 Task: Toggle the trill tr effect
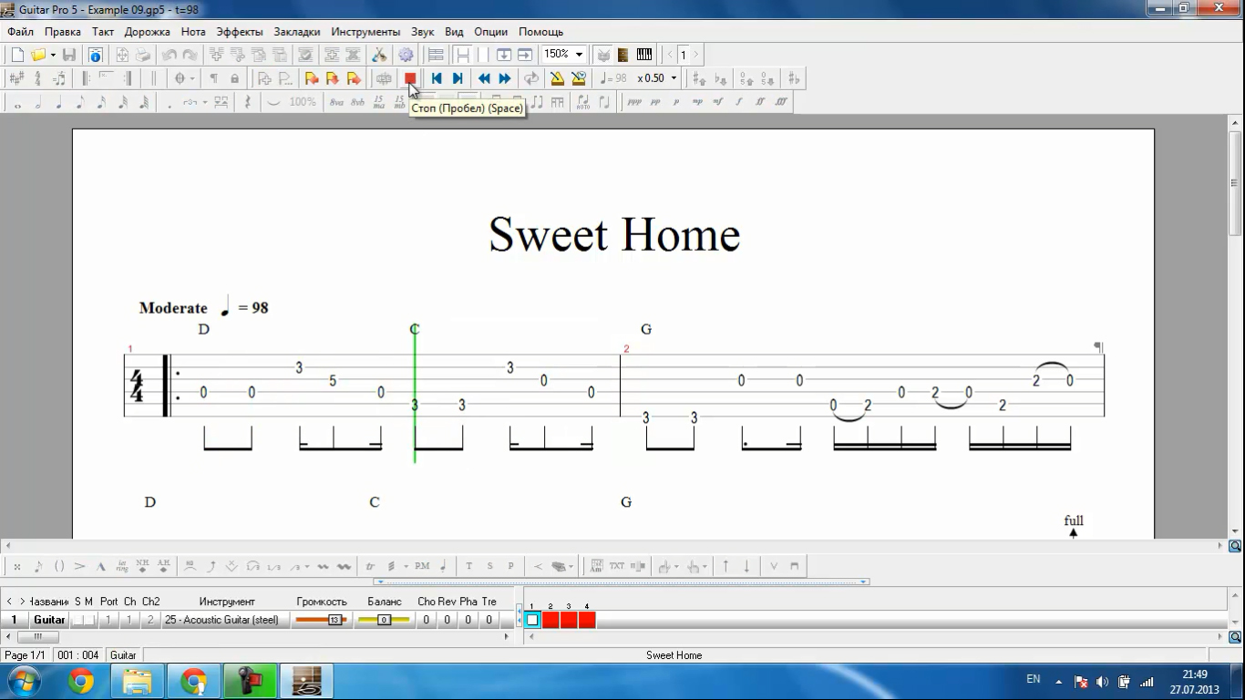[x=370, y=566]
